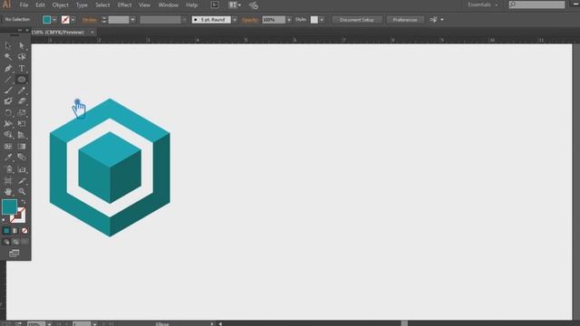
Task: Click the search field at top right
Action: 536,5
